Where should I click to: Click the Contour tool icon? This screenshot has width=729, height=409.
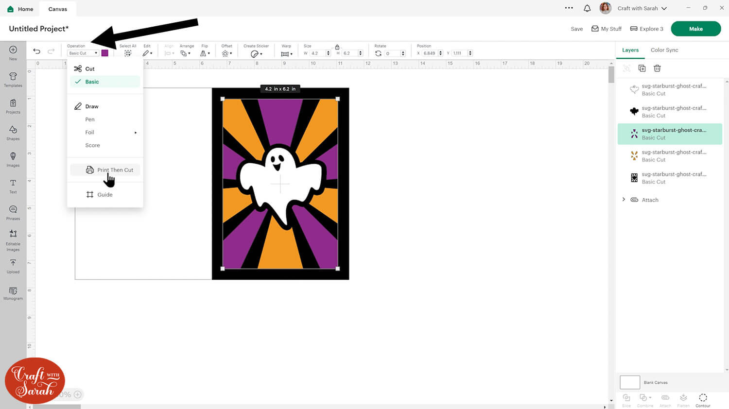click(x=703, y=400)
